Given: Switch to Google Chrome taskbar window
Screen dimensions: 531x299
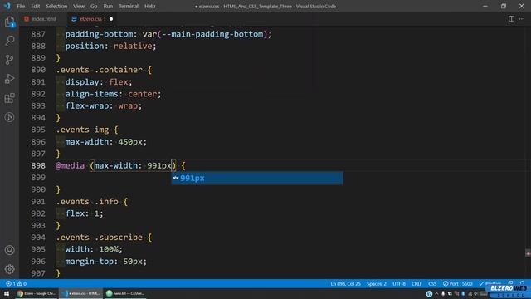Looking at the screenshot, I should [x=37, y=293].
